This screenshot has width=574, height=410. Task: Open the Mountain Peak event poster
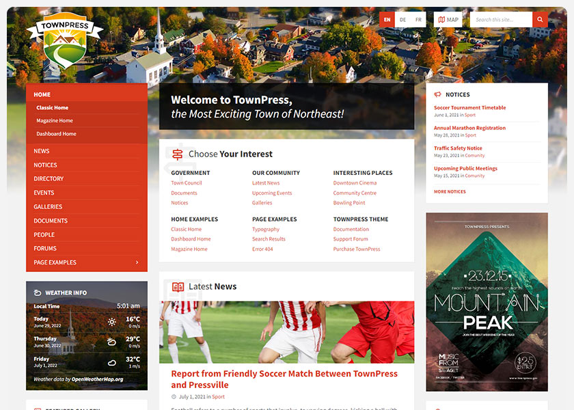[487, 302]
